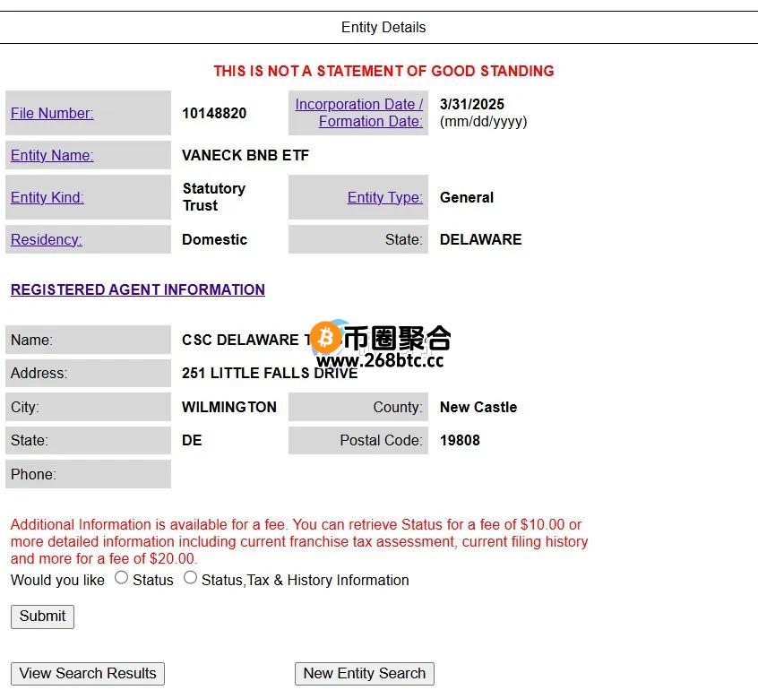Viewport: 758px width, 690px height.
Task: Click the View Search Results button
Action: [x=88, y=674]
